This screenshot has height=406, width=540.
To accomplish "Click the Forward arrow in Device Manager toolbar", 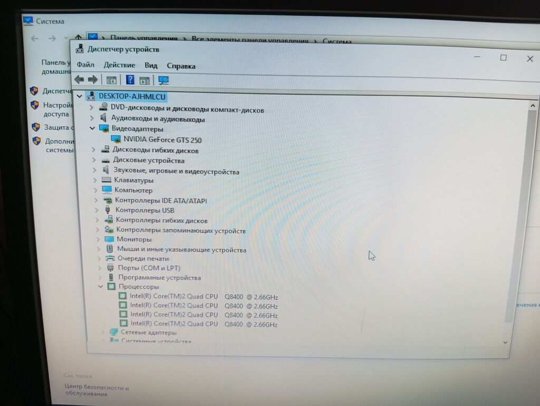I will [93, 80].
